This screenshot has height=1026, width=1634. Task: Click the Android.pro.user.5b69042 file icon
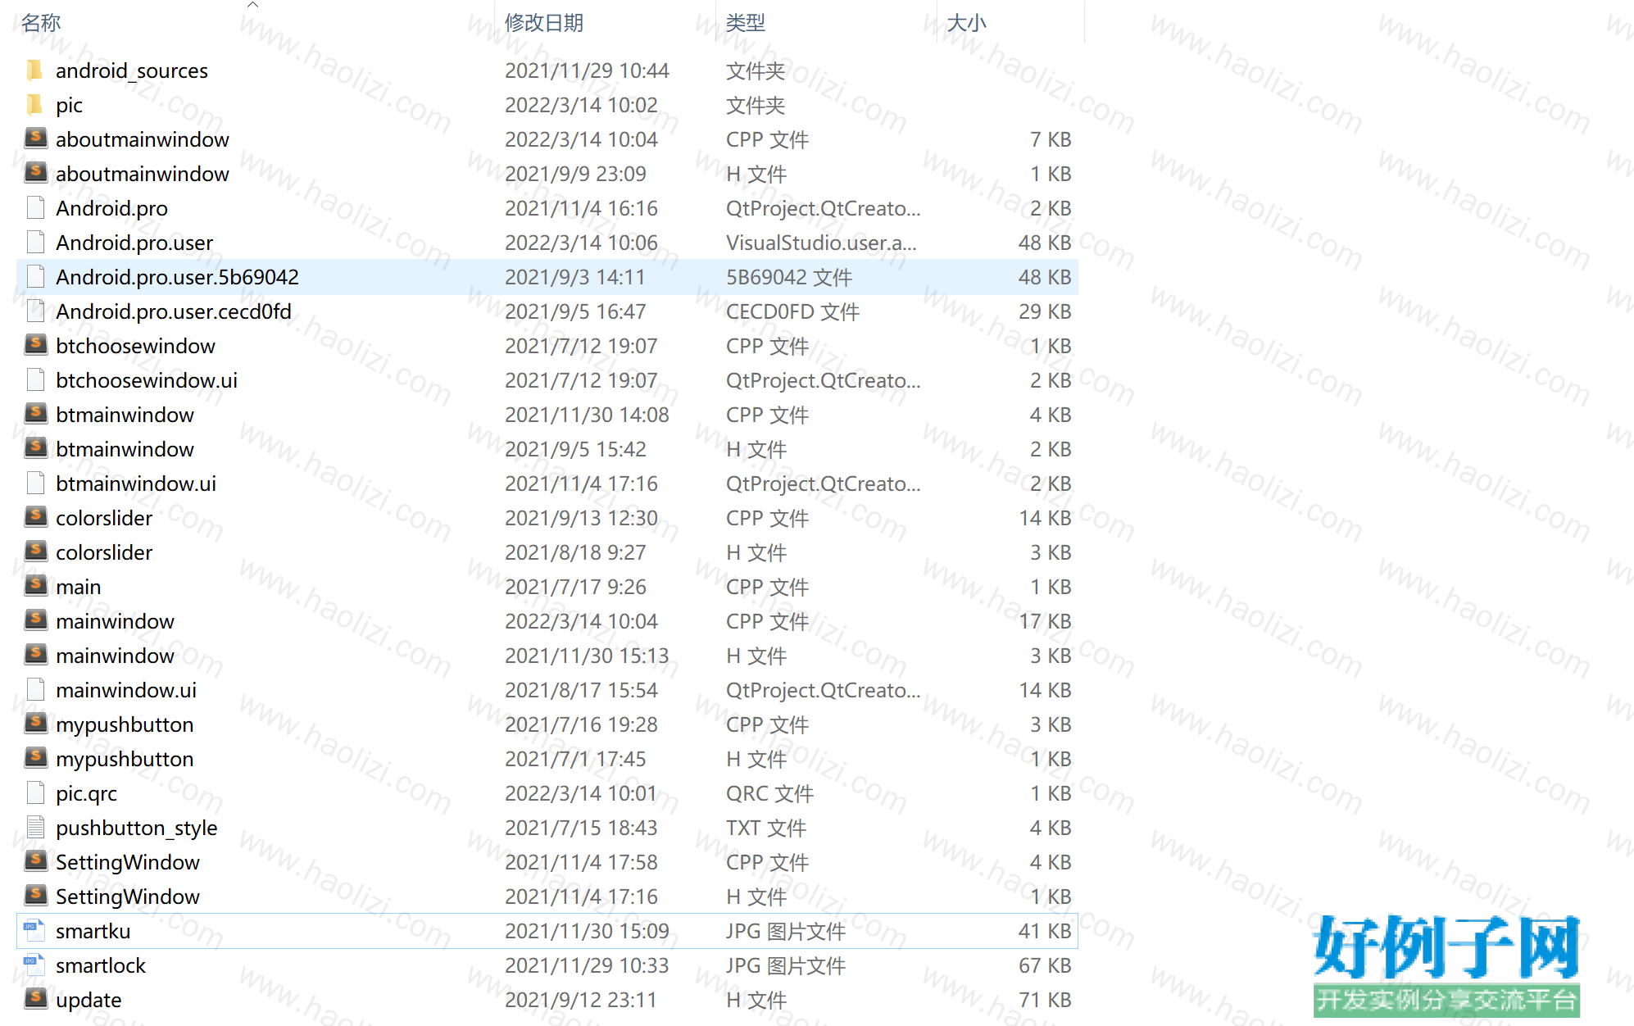pos(35,277)
